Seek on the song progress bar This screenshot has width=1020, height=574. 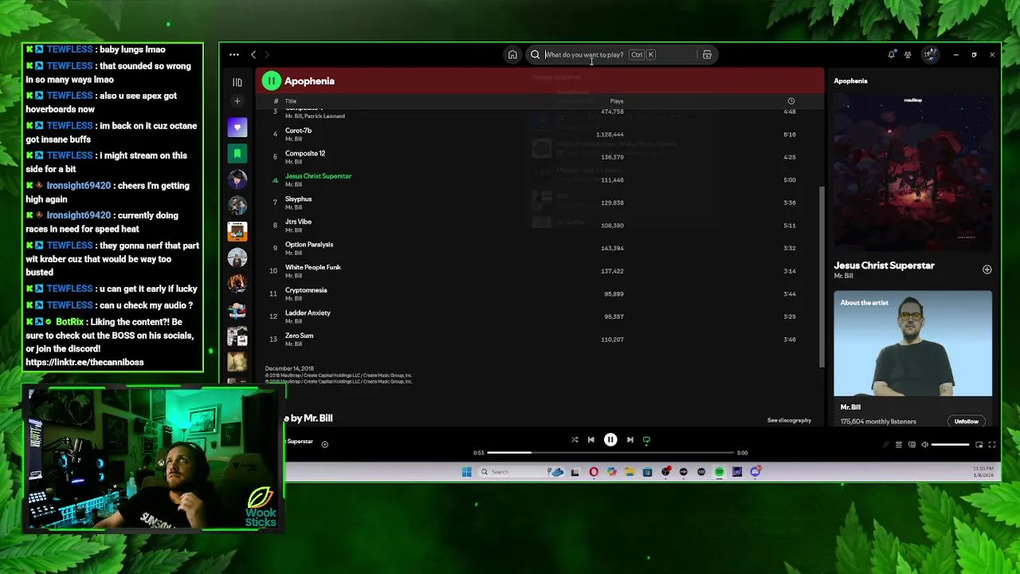tap(610, 453)
